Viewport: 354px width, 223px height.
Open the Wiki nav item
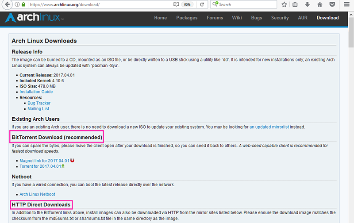pos(237,18)
